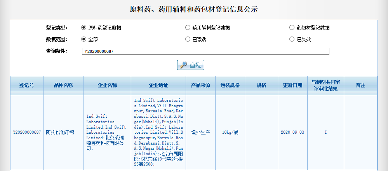Image resolution: width=388 pixels, height=171 pixels.
Task: Click the 查询 search button
Action: tap(191, 65)
